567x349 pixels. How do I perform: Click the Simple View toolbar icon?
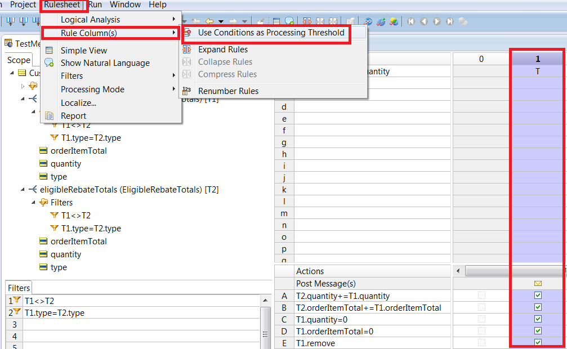[276, 21]
